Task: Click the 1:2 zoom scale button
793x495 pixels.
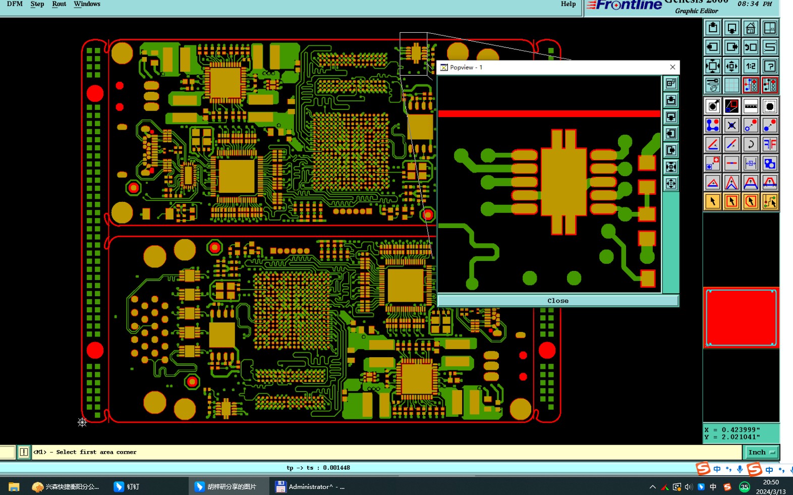Action: pyautogui.click(x=751, y=66)
